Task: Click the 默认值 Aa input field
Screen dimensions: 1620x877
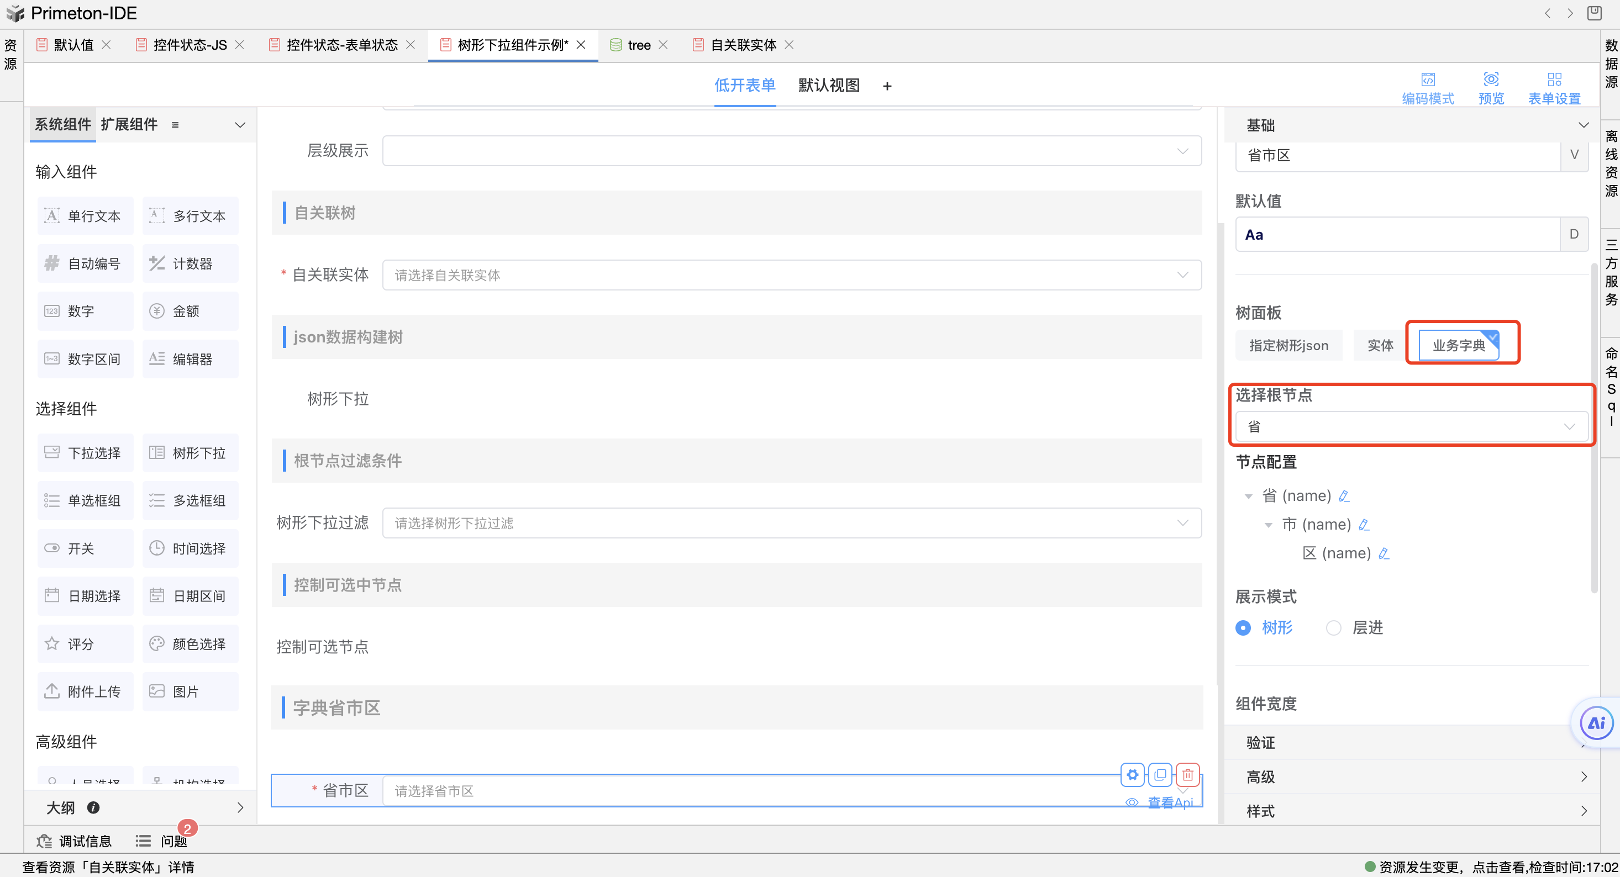Action: [1396, 235]
